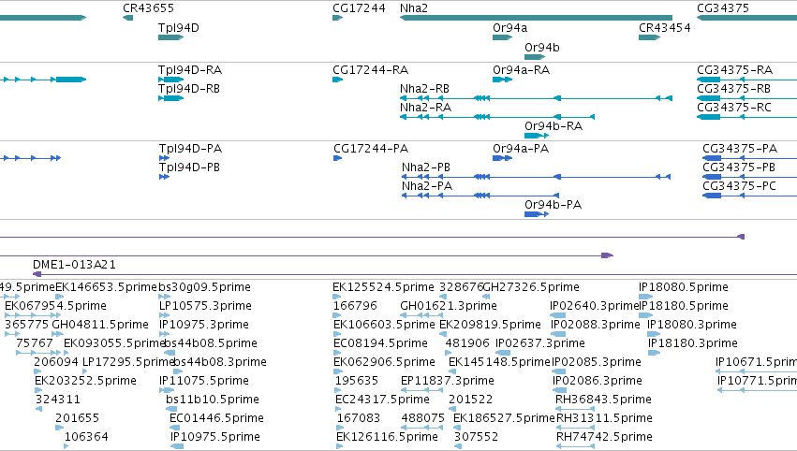Image resolution: width=797 pixels, height=451 pixels.
Task: Select the CR43454 gene arrow
Action: [650, 37]
